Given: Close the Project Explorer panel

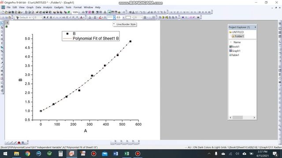Looking at the screenshot, I should pyautogui.click(x=255, y=27).
